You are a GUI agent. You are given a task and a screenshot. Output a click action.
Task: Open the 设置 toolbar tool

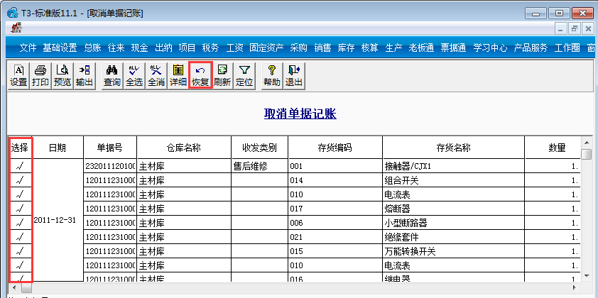(18, 76)
